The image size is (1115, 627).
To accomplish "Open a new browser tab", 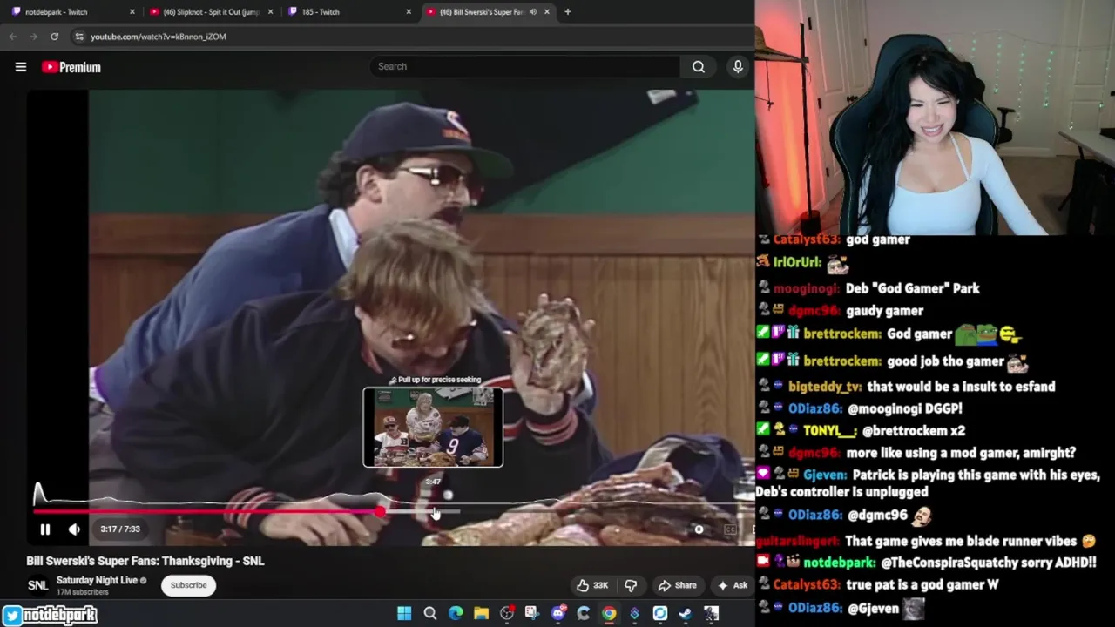I will (567, 12).
